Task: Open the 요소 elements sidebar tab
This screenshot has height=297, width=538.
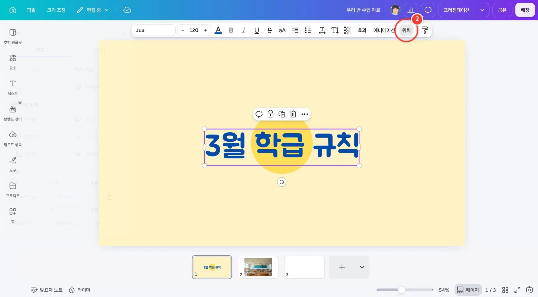Action: tap(13, 62)
